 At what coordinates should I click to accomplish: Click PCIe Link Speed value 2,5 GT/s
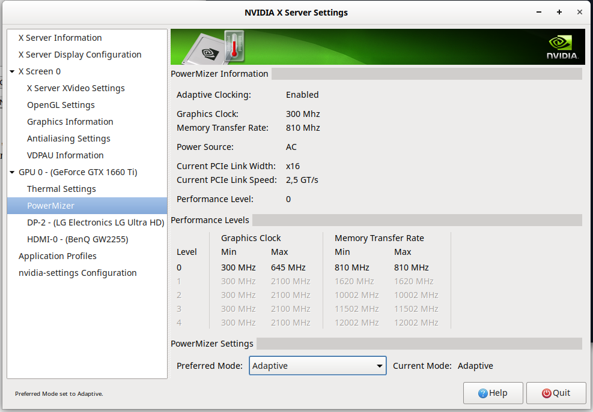(302, 180)
